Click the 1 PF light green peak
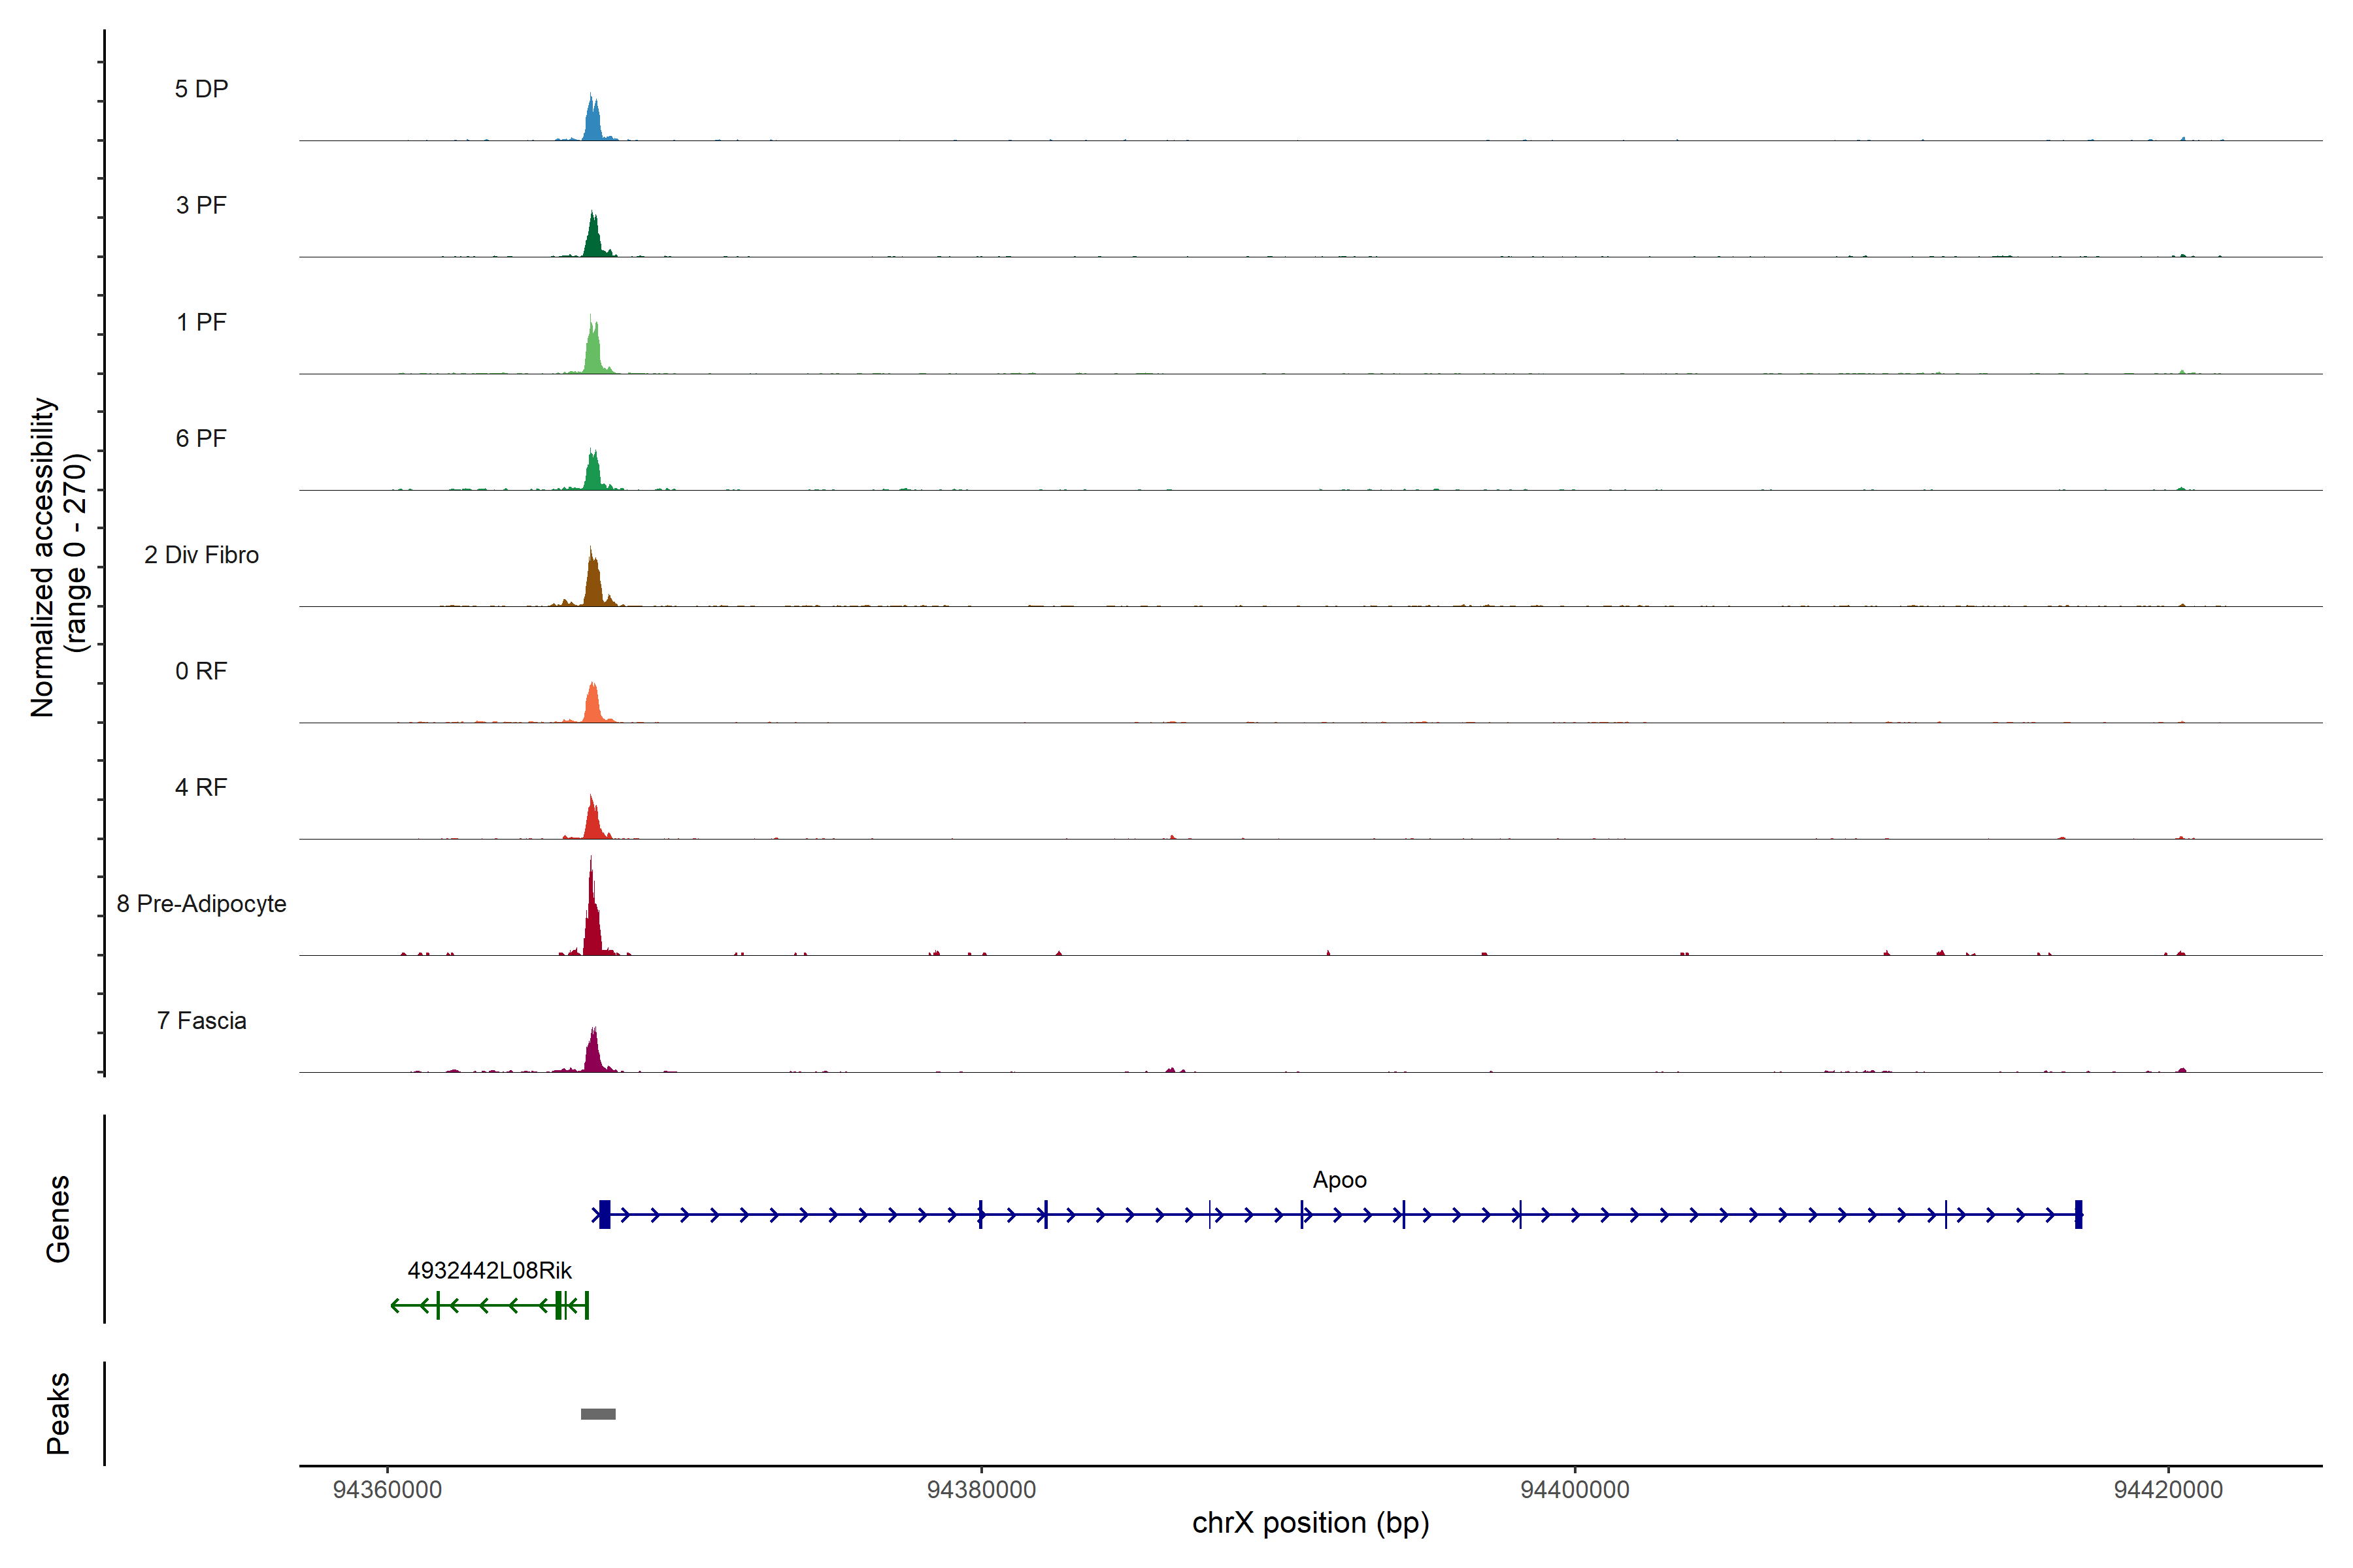The width and height of the screenshot is (2353, 1568). coord(592,352)
